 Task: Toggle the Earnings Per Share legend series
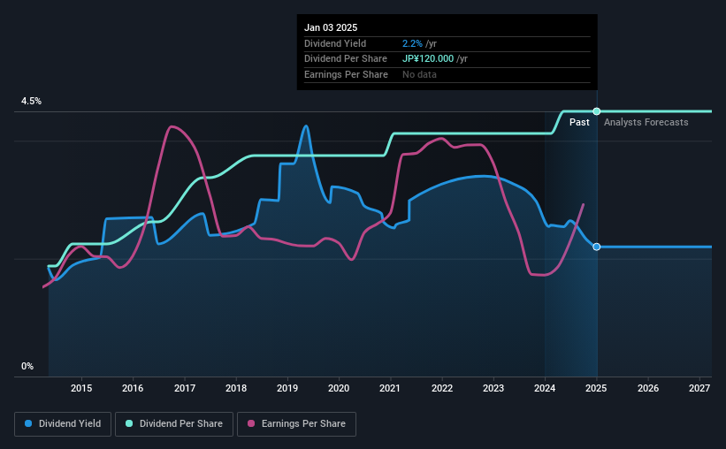click(296, 424)
